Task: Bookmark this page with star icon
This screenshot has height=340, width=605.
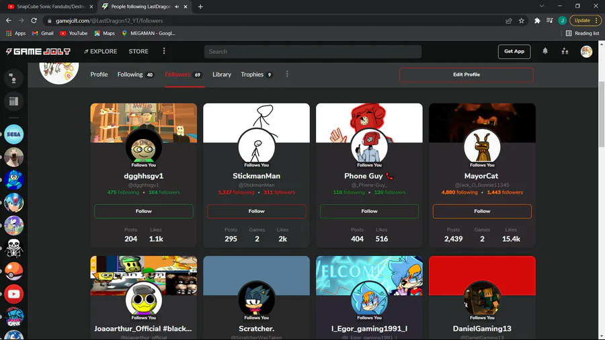Action: (522, 21)
